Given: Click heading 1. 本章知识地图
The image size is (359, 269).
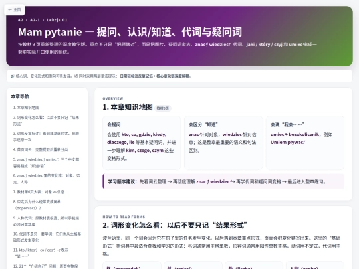Looking at the screenshot, I should coord(128,107).
